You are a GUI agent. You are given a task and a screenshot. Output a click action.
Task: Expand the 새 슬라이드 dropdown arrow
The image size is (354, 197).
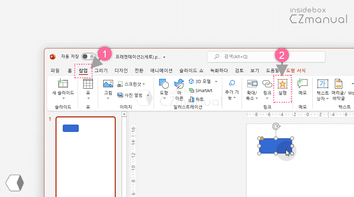63,98
